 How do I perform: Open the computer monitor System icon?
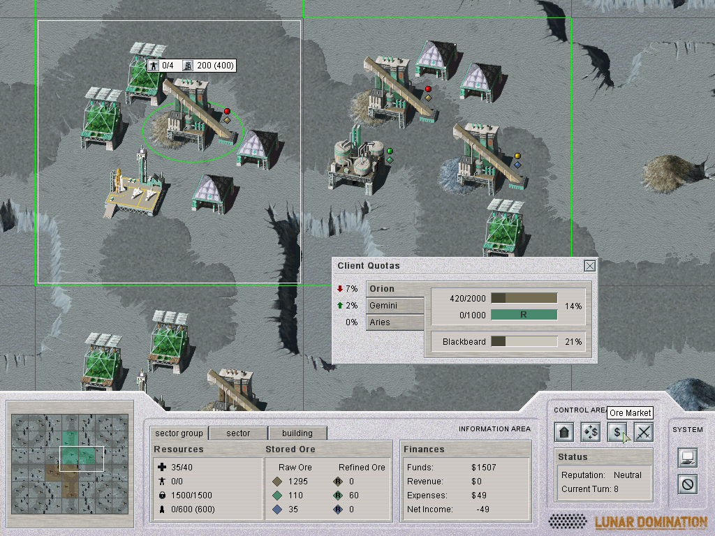(688, 458)
